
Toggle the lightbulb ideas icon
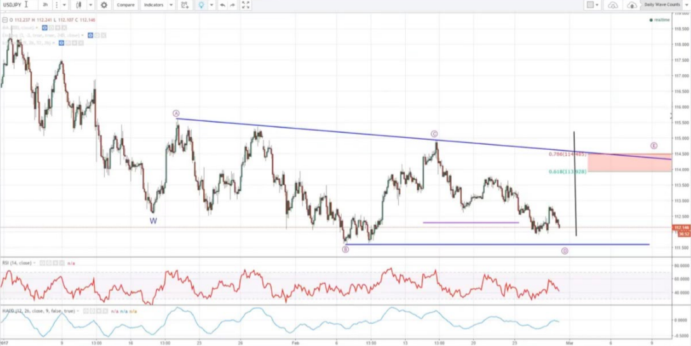pos(202,5)
